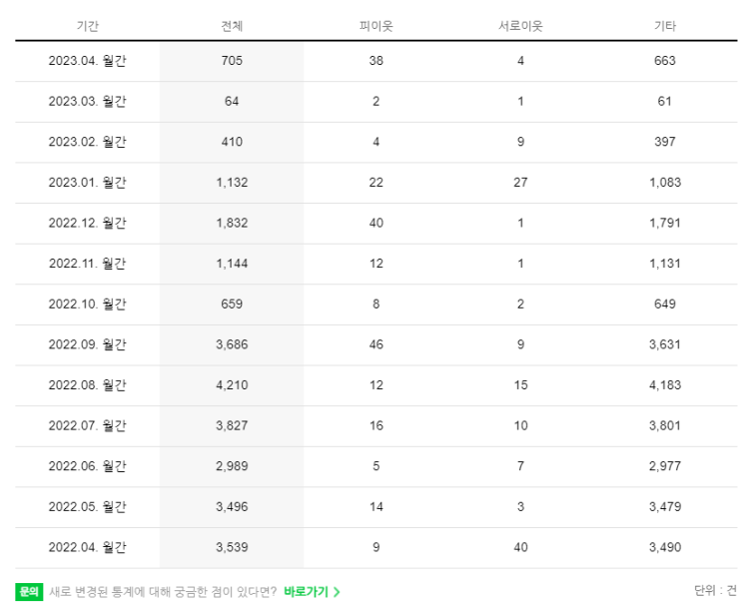The image size is (742, 611).
Task: Select the 2022.12. 월간 row label
Action: click(88, 223)
